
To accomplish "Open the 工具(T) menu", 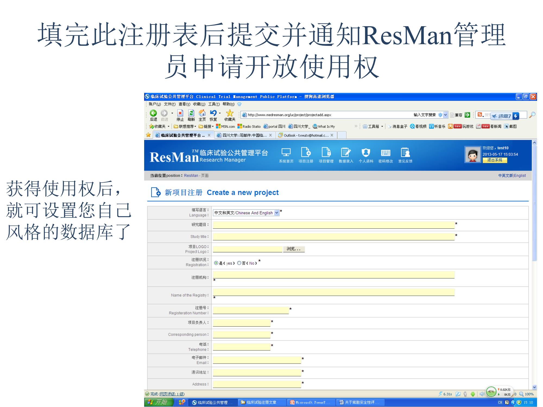I will (x=214, y=104).
